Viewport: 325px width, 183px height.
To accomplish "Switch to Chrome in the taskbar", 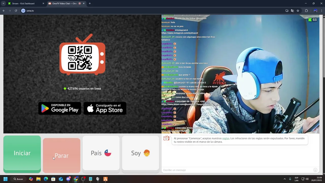I will click(x=76, y=179).
